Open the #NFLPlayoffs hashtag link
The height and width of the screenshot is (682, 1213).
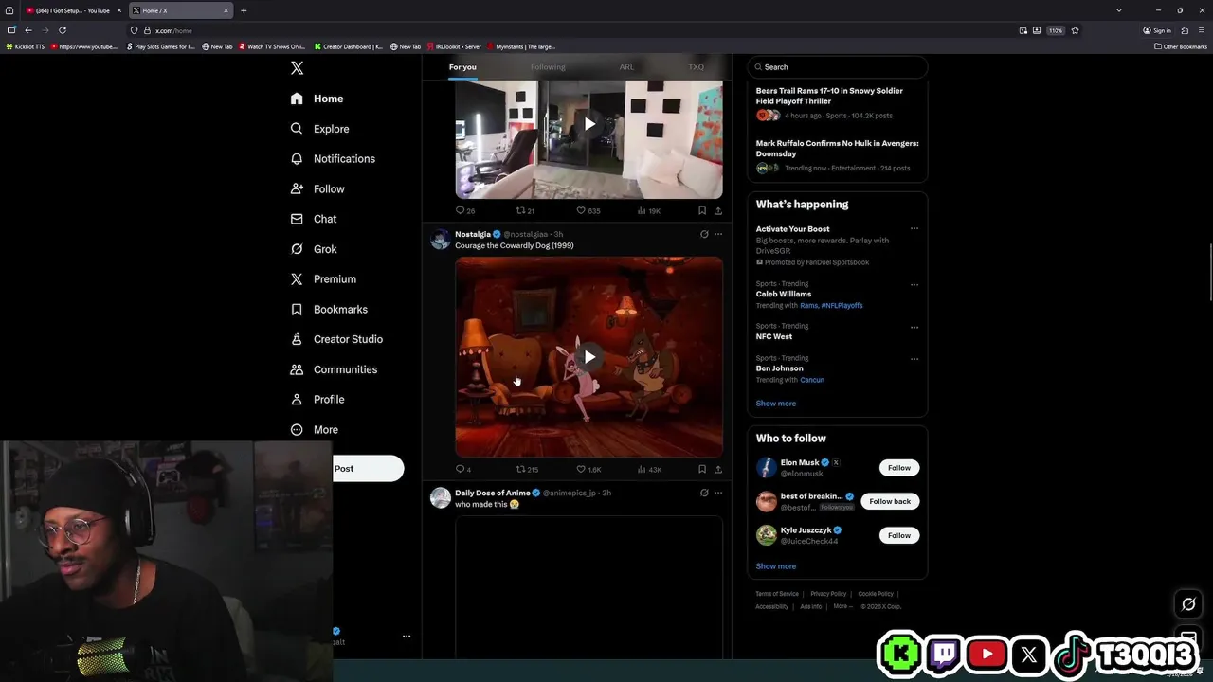[842, 306]
